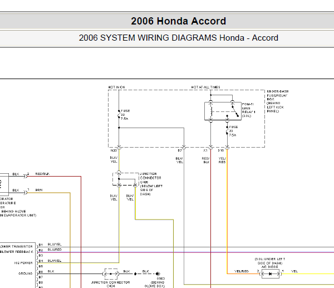
Task: Click the A/C diode symbol
Action: tap(271, 274)
